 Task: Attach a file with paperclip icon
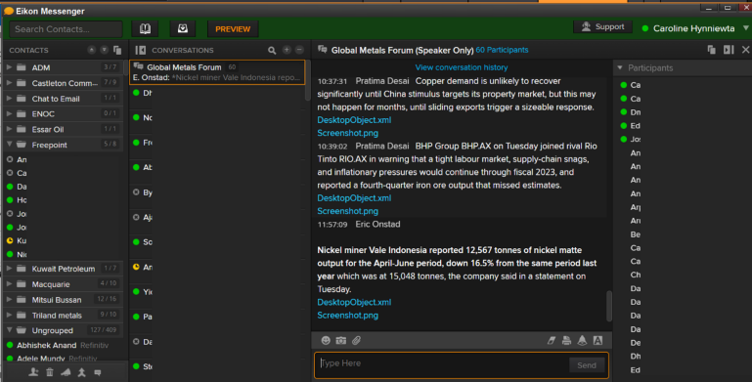pos(356,340)
